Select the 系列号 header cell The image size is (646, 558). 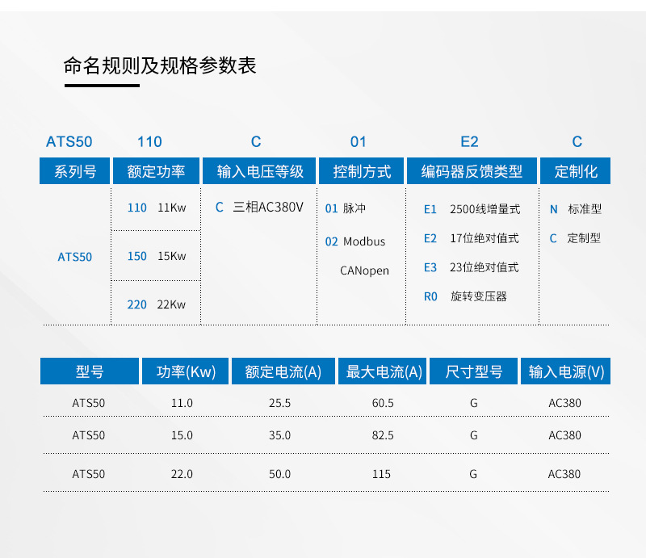coord(75,171)
